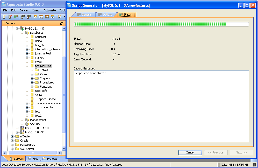Expand the demo database node
Viewport: 258px width, 168px height.
point(27,41)
